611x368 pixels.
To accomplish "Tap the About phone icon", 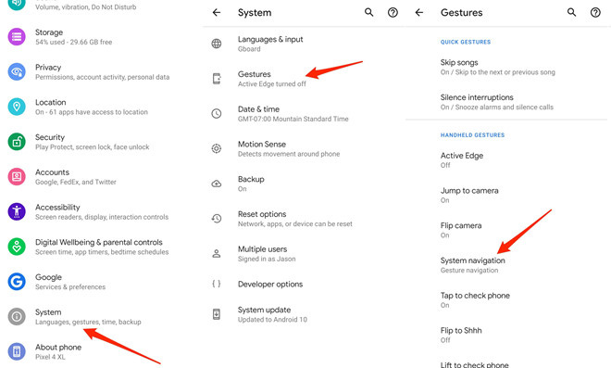I will pyautogui.click(x=17, y=351).
